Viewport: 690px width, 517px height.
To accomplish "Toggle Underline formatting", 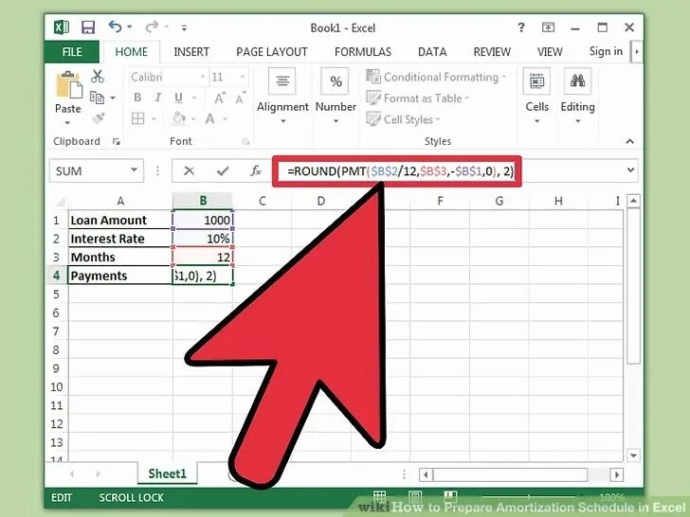I will 178,98.
